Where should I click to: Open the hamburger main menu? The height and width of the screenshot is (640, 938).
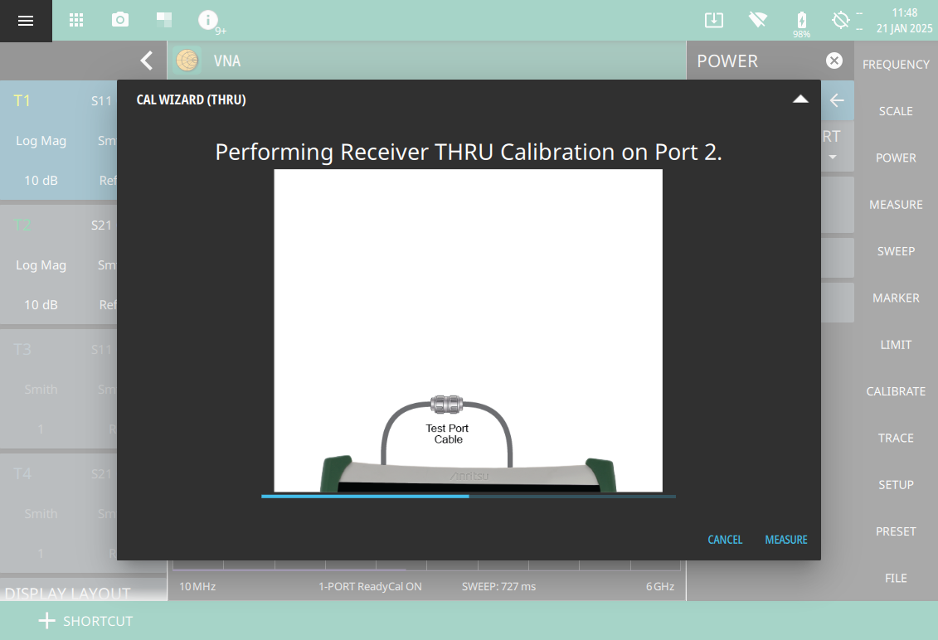click(x=26, y=21)
